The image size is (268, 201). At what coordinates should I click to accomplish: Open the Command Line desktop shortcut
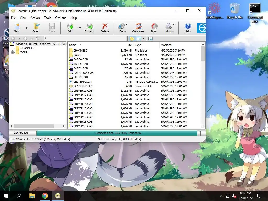(255, 13)
